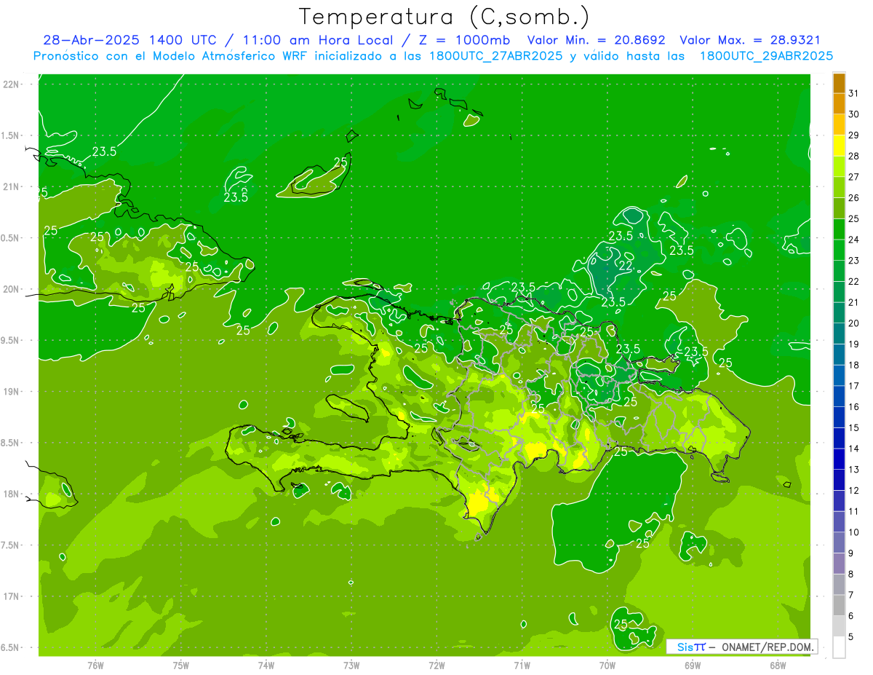Viewport: 873px width, 675px height.
Task: Click the "72W" longitude axis label
Action: [436, 666]
